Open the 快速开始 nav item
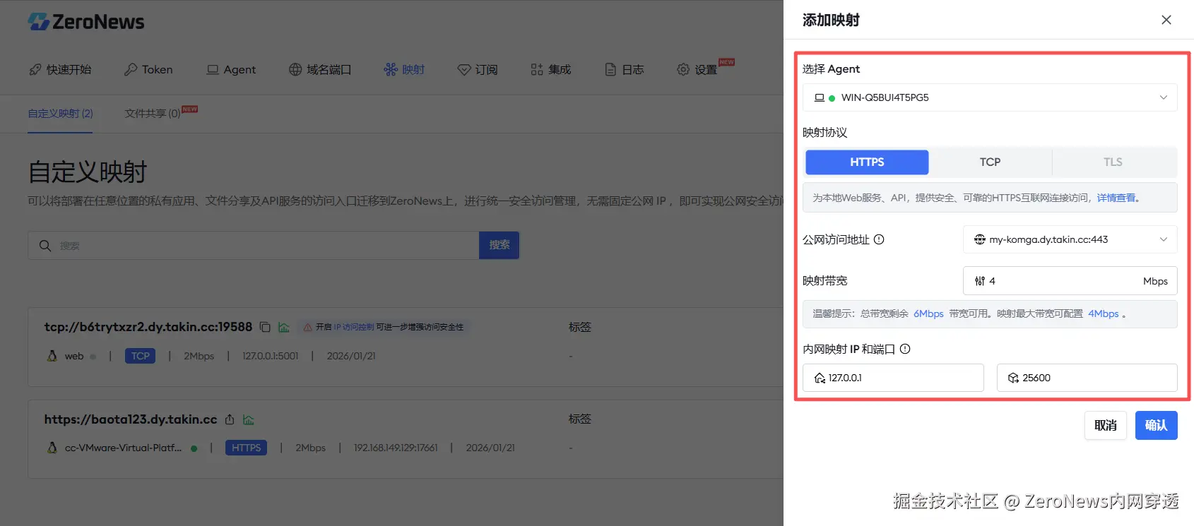The height and width of the screenshot is (526, 1194). 60,69
